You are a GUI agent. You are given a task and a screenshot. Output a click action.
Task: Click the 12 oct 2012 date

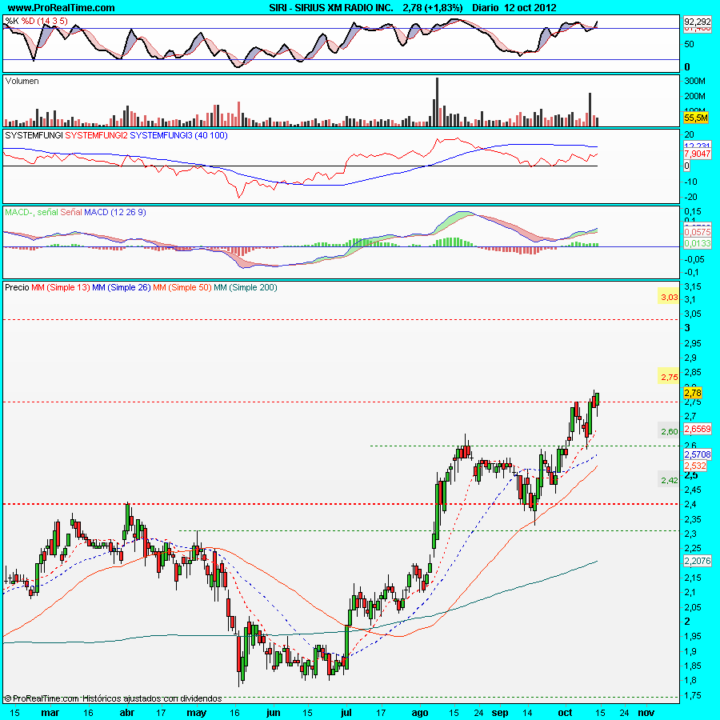point(530,7)
